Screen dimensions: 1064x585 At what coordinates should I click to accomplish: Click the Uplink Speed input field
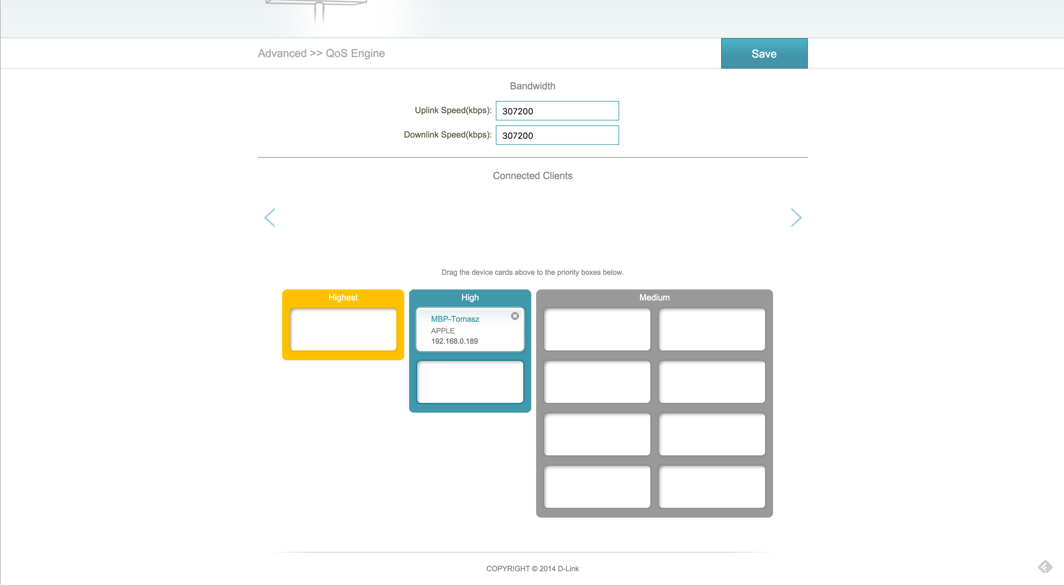pyautogui.click(x=557, y=111)
